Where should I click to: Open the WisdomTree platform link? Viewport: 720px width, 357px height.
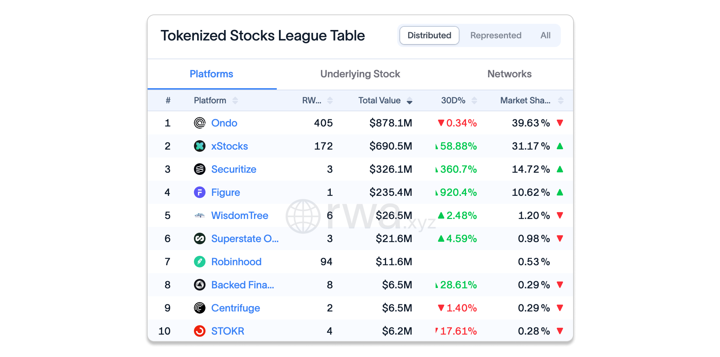pos(240,215)
